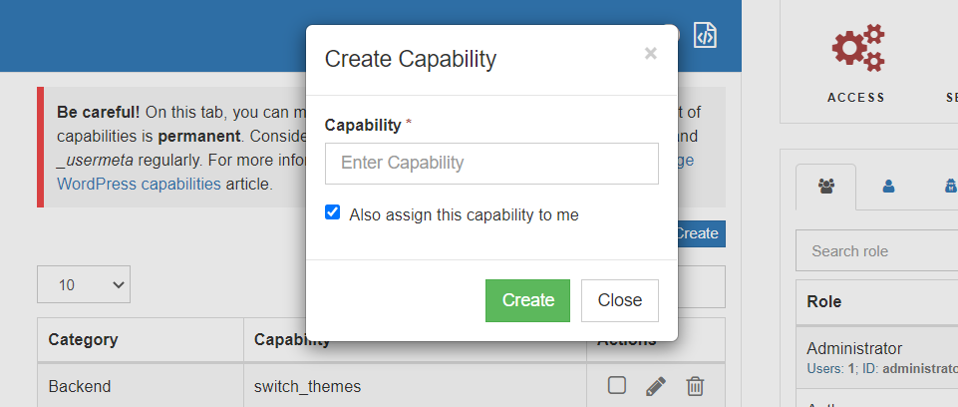Click the Enter Capability text field

pos(491,163)
